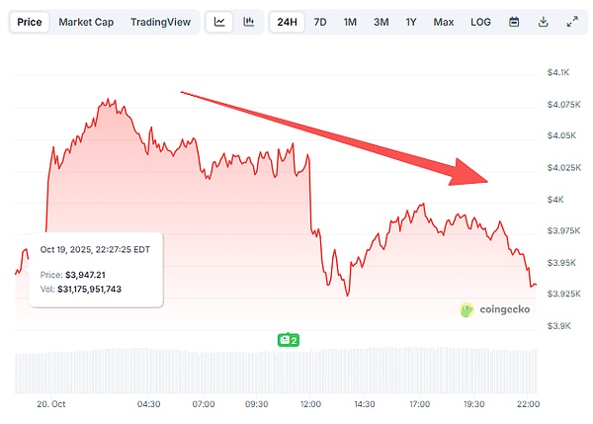593x424 pixels.
Task: Click the CoinGecko logo watermark
Action: click(495, 309)
